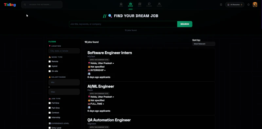Click Apply on Company Site for Paytm job
Viewport: 262px width, 129px height.
(x=99, y=93)
